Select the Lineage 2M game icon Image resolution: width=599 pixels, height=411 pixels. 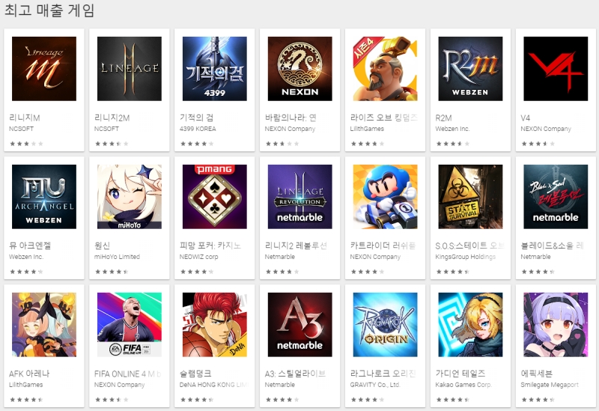pyautogui.click(x=130, y=69)
